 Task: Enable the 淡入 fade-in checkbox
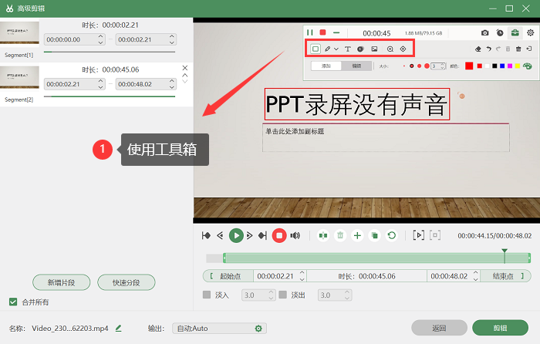click(207, 295)
